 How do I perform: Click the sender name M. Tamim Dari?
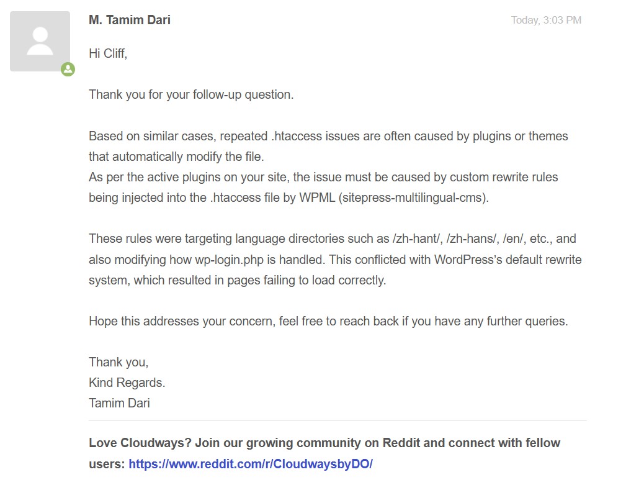point(130,20)
